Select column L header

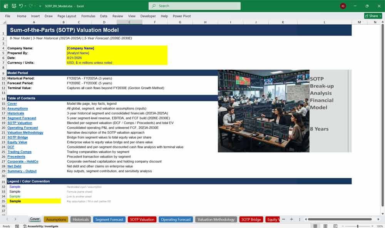[x=324, y=22]
